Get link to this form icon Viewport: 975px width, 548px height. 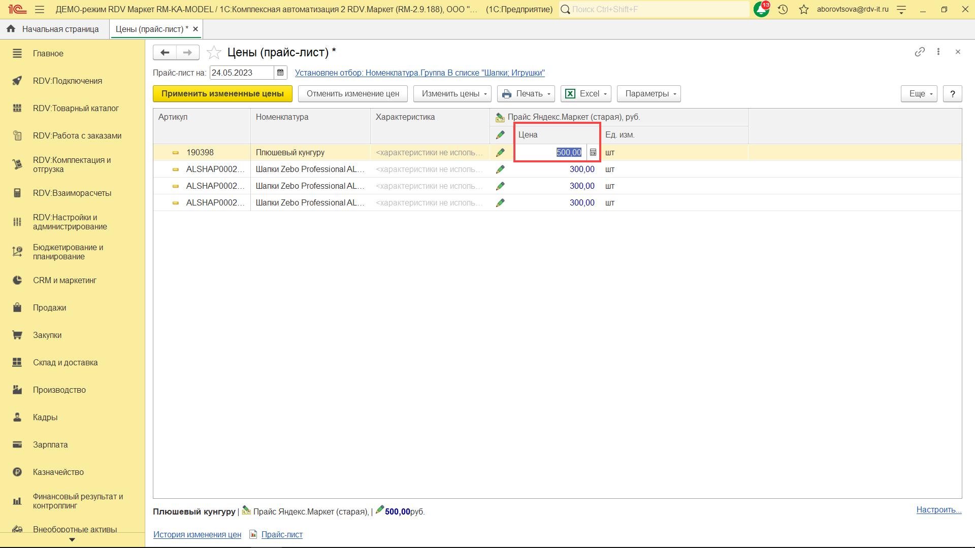point(920,52)
